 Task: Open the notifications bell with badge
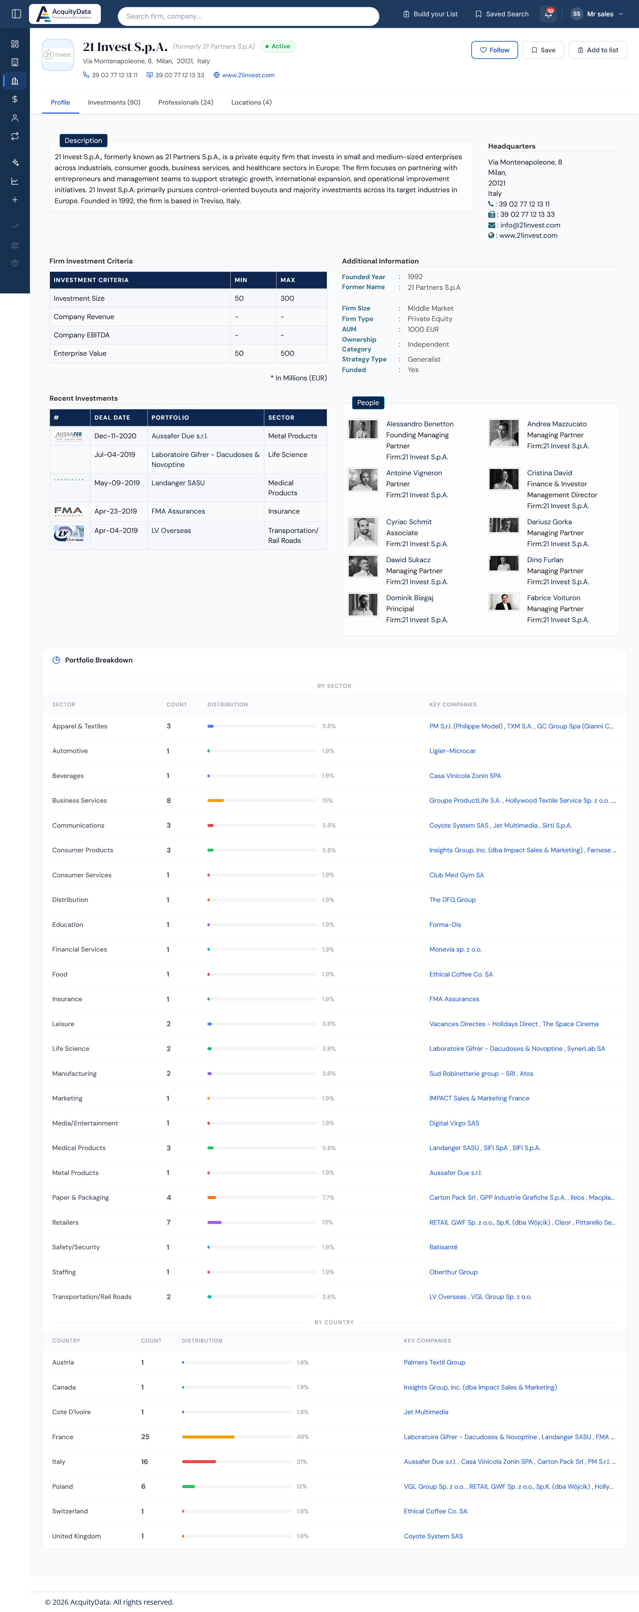coord(548,14)
